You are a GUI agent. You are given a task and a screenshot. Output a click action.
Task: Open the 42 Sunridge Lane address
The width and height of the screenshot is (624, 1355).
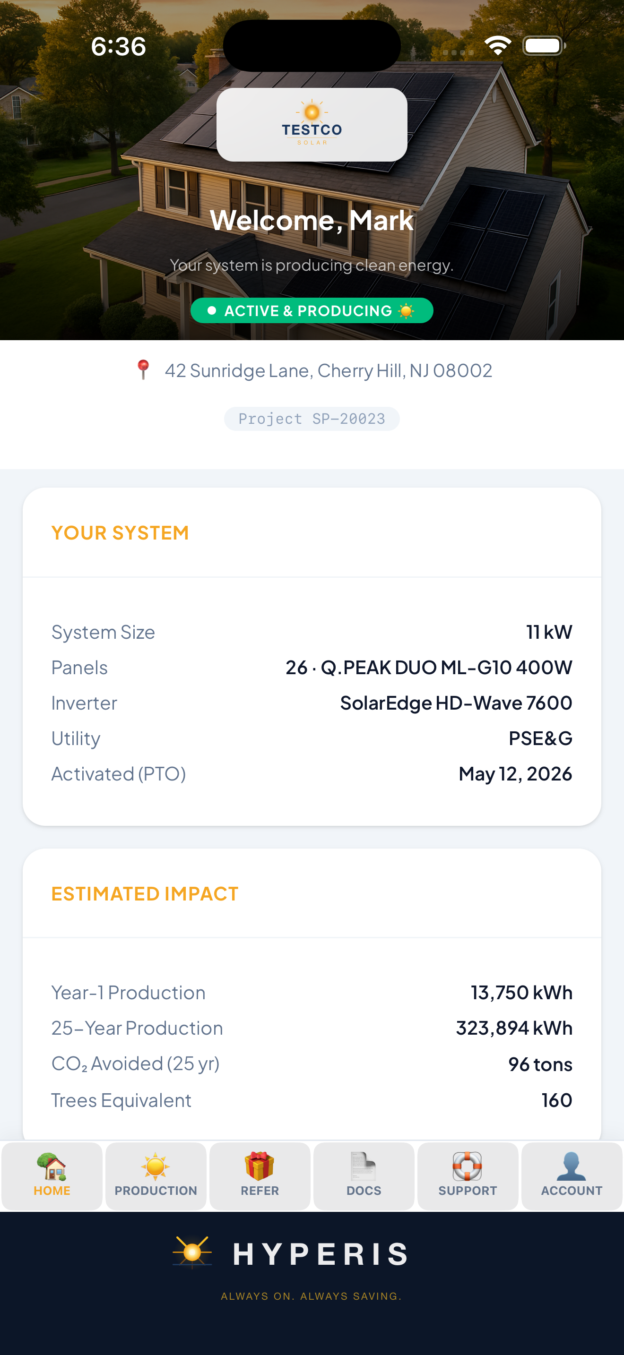(x=329, y=370)
